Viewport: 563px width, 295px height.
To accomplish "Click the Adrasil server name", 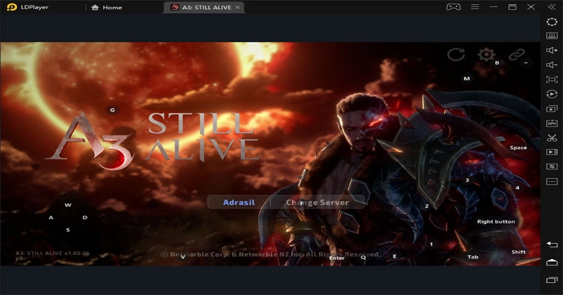I will [x=238, y=202].
